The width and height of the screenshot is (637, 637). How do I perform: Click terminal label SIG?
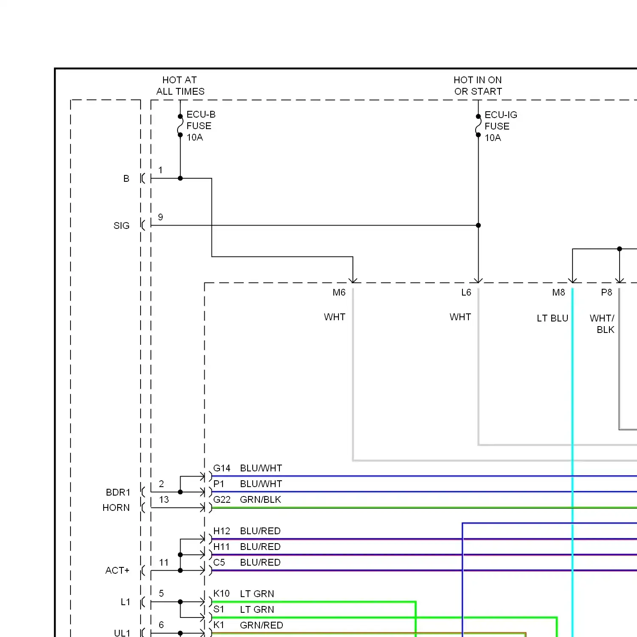(x=121, y=226)
